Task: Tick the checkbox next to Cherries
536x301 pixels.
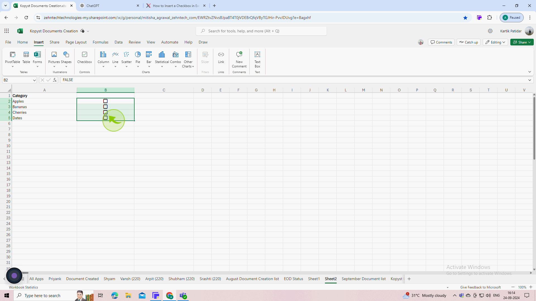Action: click(106, 112)
